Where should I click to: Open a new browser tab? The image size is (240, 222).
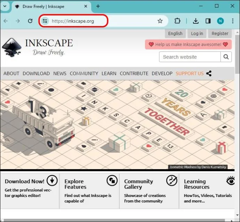98,6
